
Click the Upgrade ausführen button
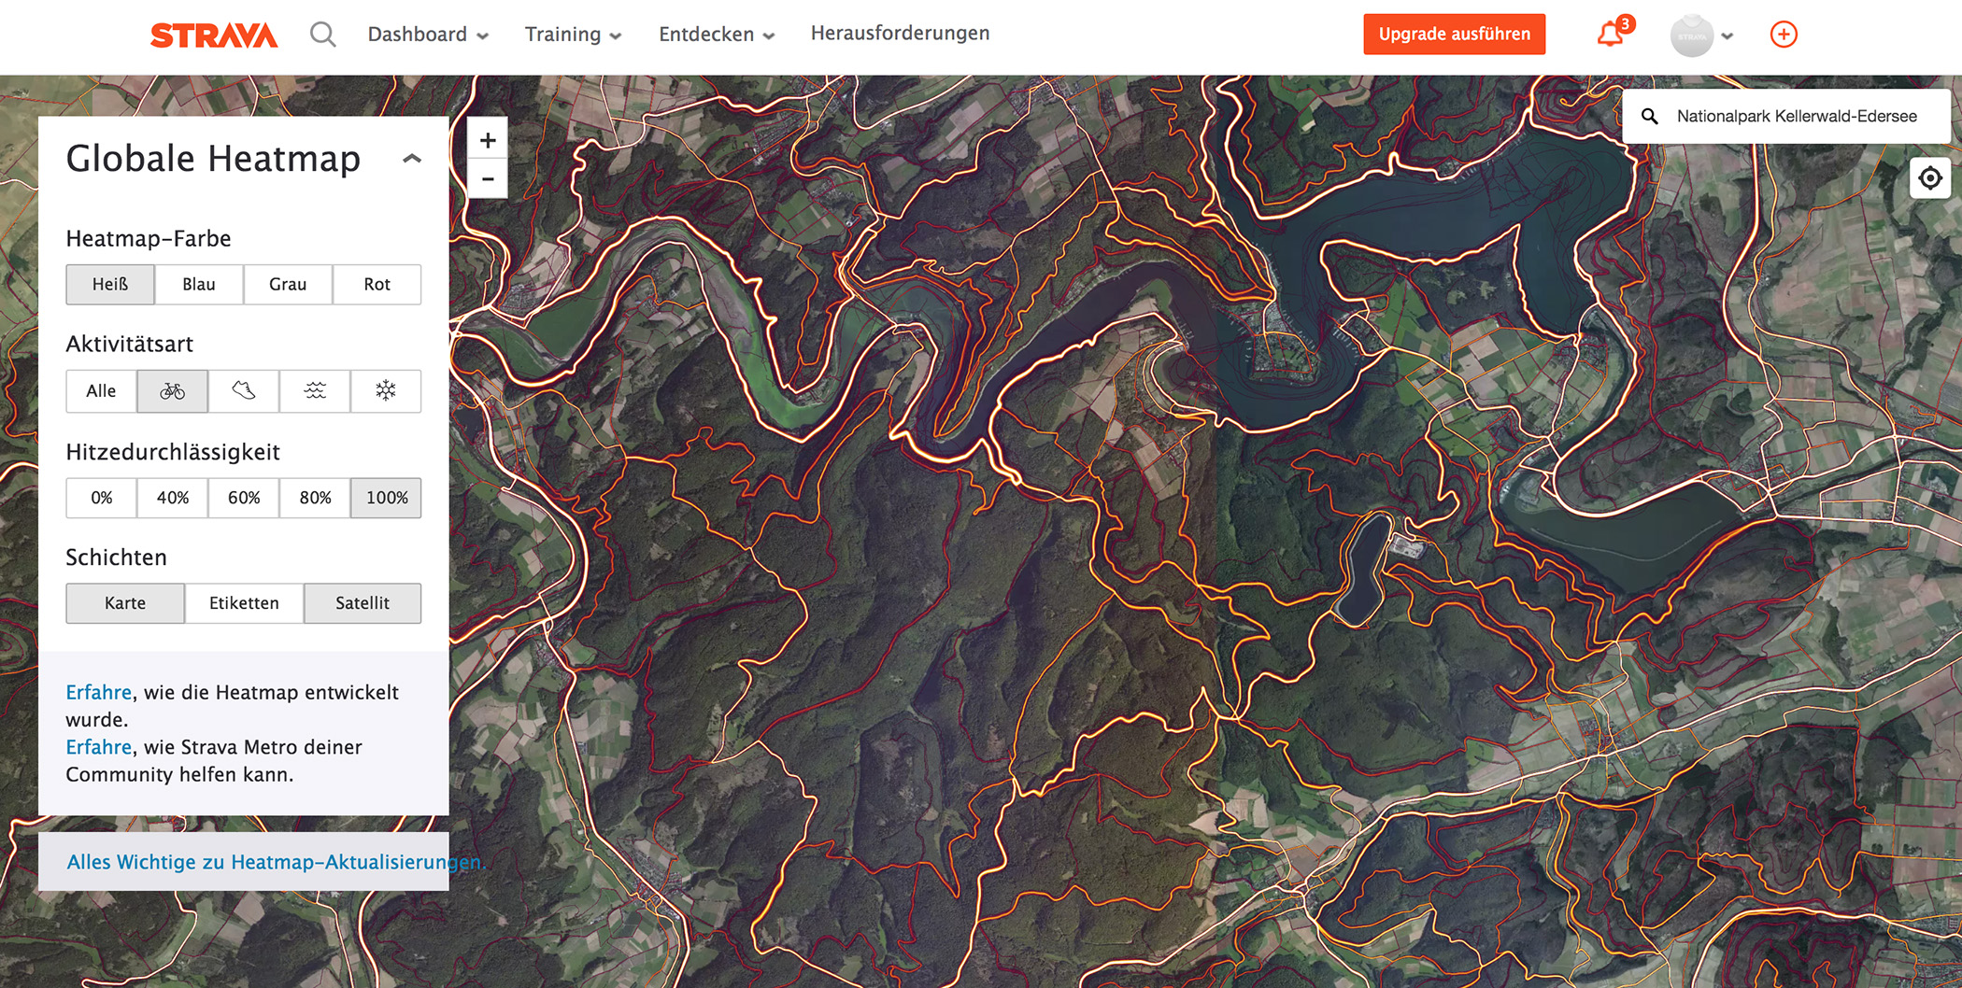[1454, 35]
